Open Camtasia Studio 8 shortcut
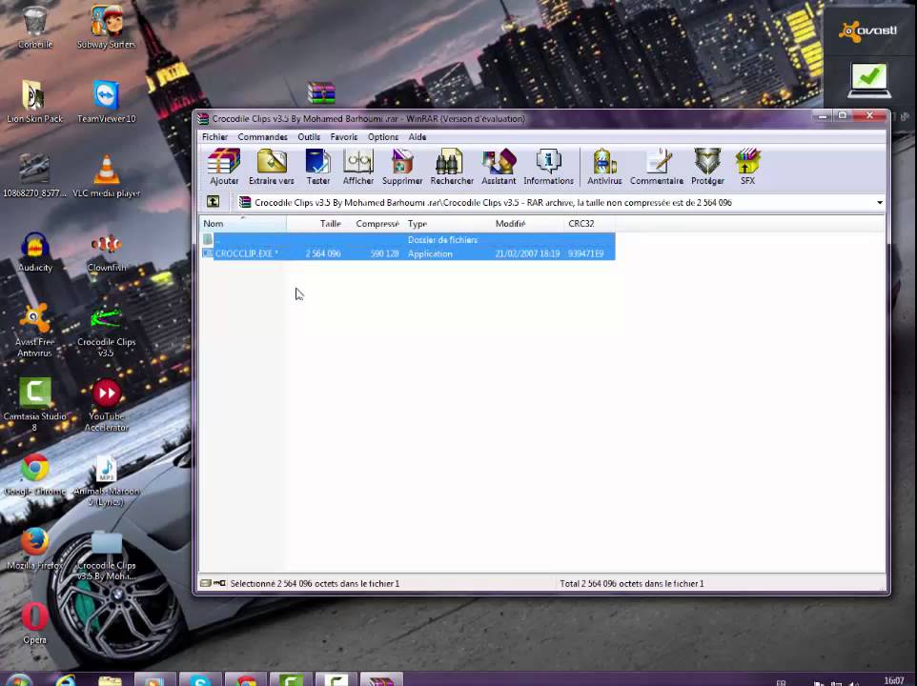 (34, 404)
